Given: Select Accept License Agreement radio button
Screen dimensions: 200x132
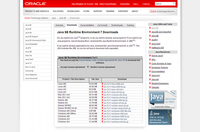Looking at the screenshot, I should [x=58, y=67].
